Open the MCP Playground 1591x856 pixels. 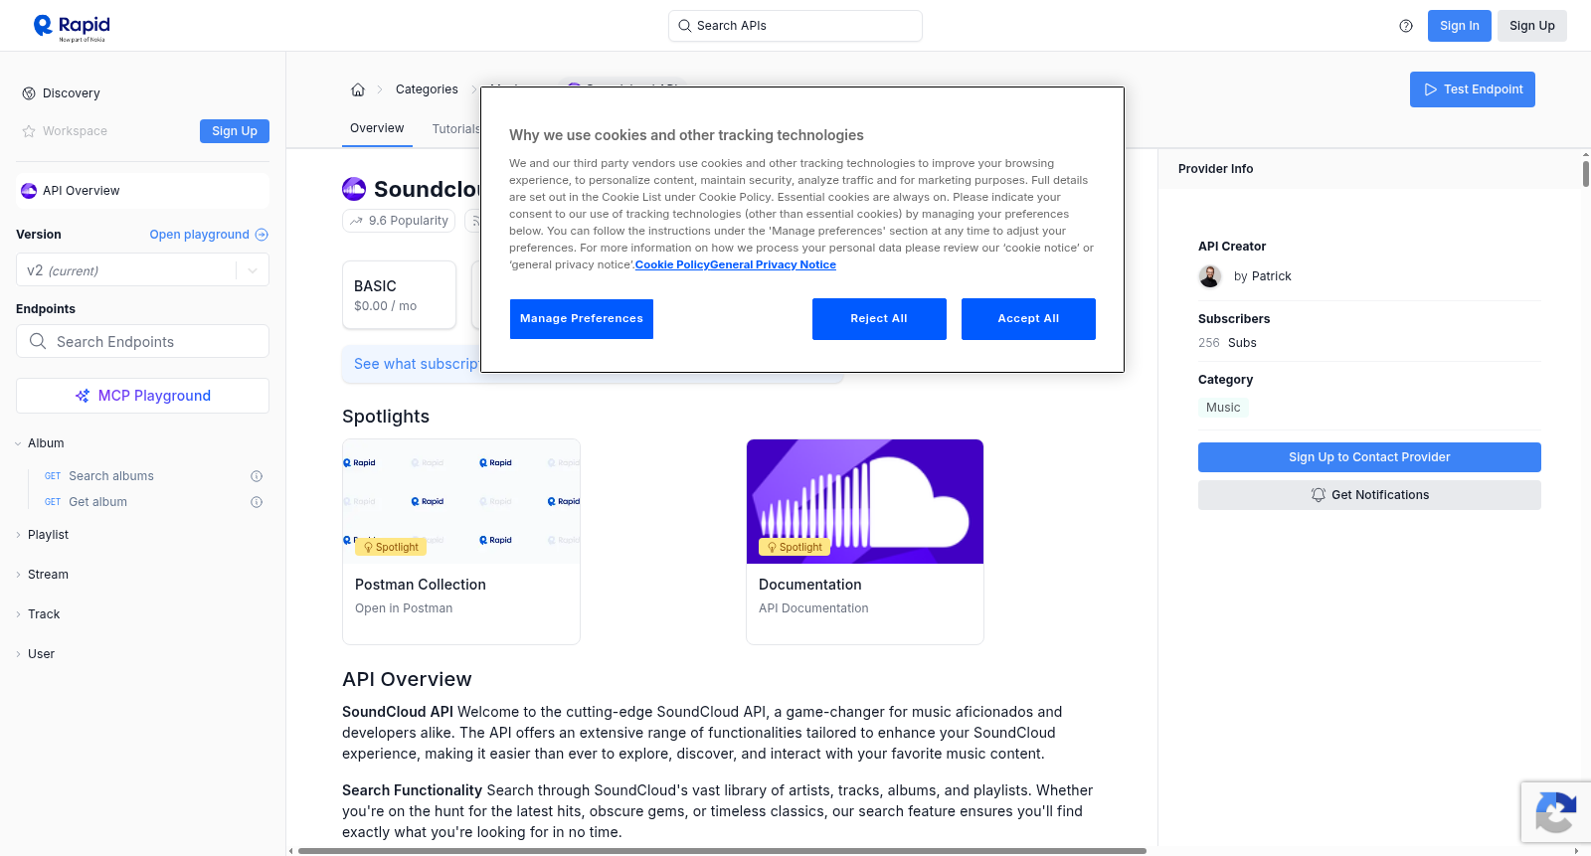(142, 396)
